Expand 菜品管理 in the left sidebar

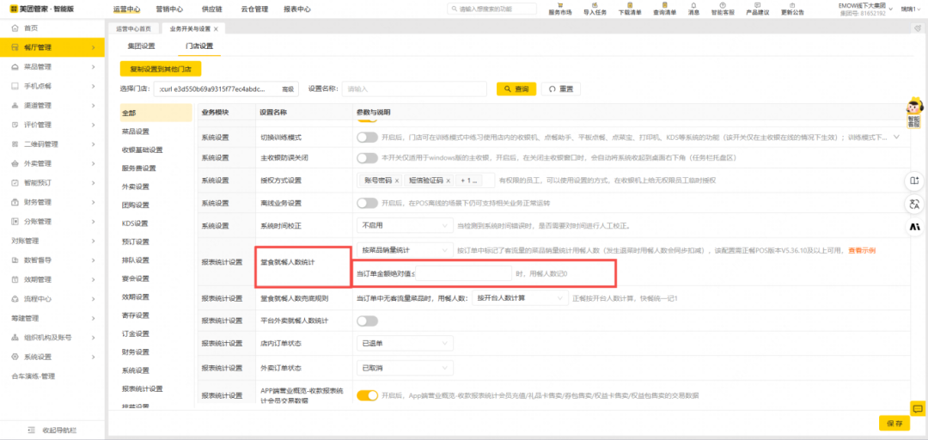click(x=52, y=67)
